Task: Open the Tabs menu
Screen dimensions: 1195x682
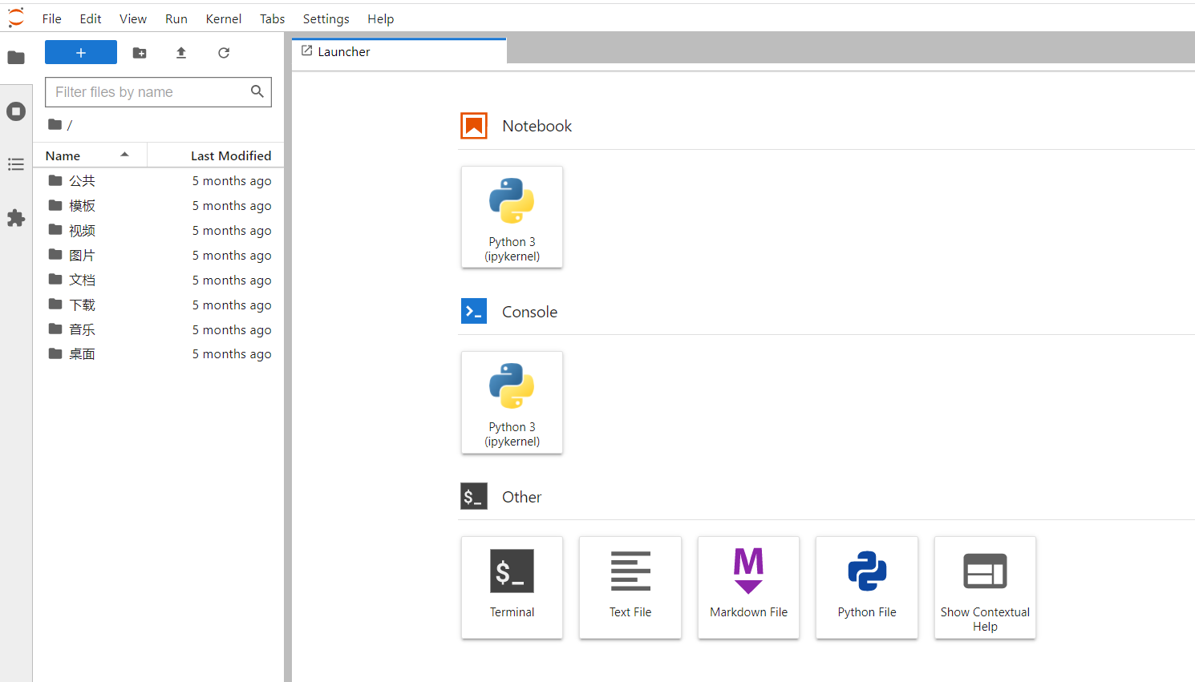Action: click(273, 18)
